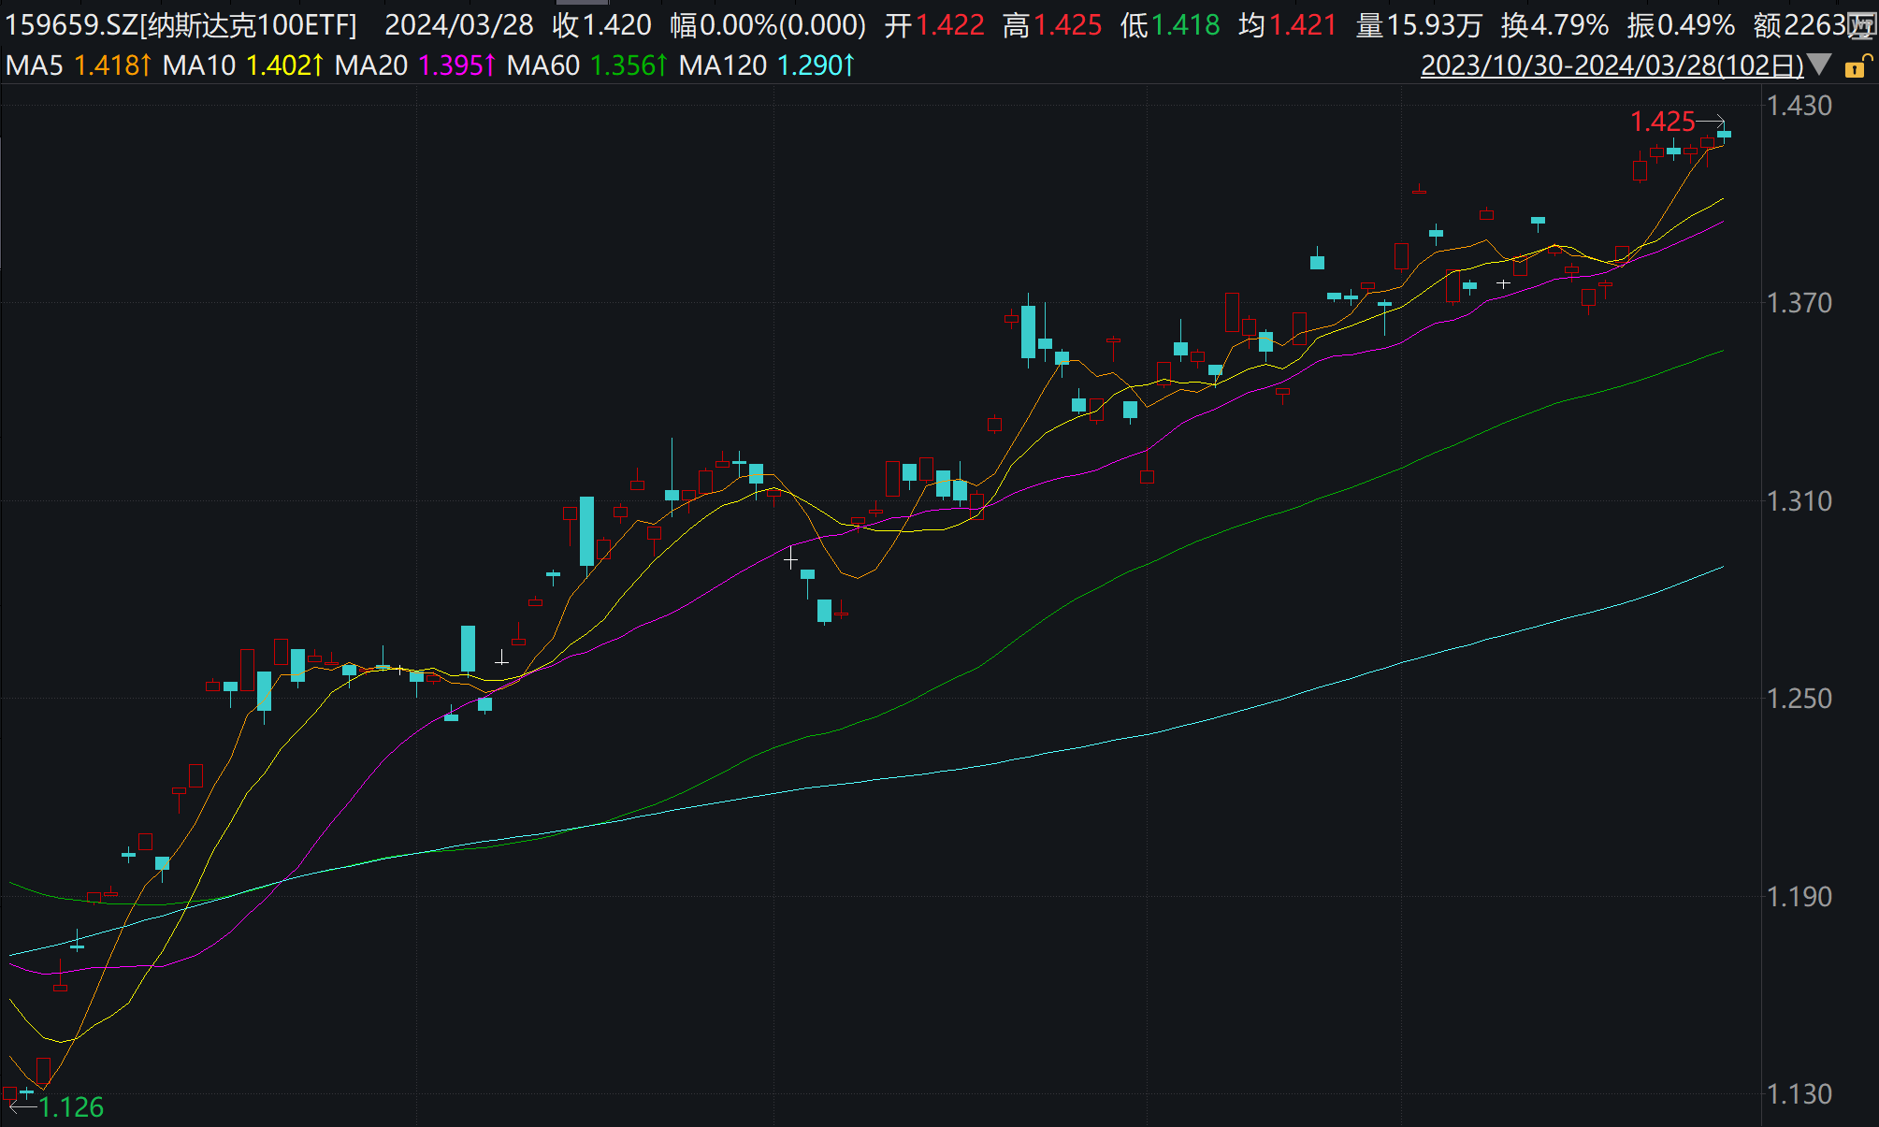Image resolution: width=1879 pixels, height=1127 pixels.
Task: Click the 换4.79% turnover value
Action: coord(1554,25)
